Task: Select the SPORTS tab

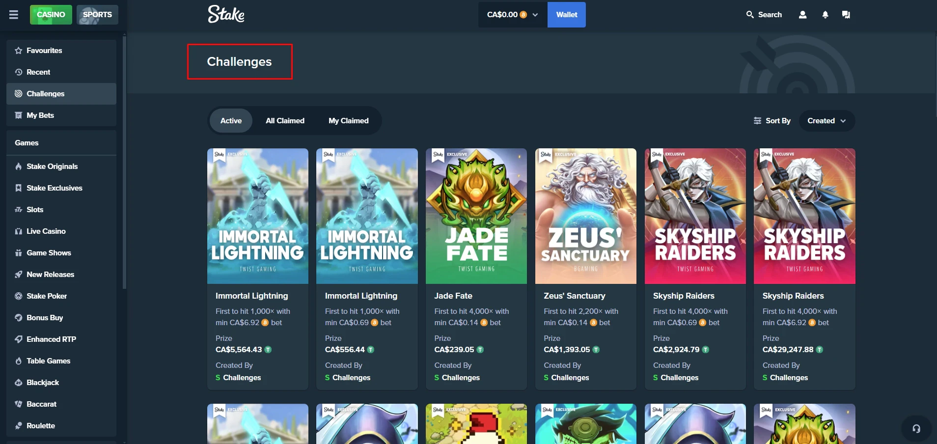Action: tap(97, 15)
